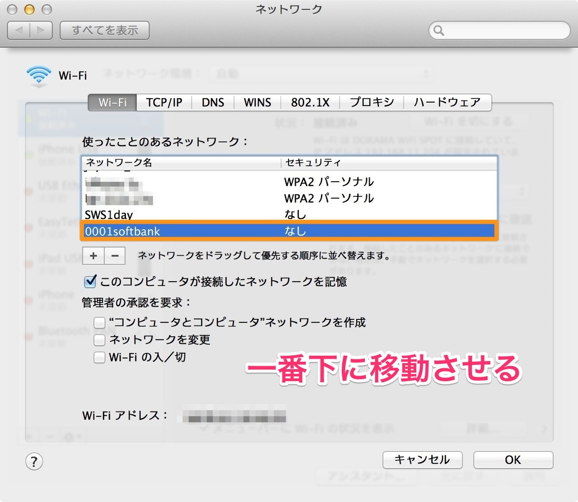The width and height of the screenshot is (578, 502).
Task: Select the Wi-Fi tab
Action: 112,102
